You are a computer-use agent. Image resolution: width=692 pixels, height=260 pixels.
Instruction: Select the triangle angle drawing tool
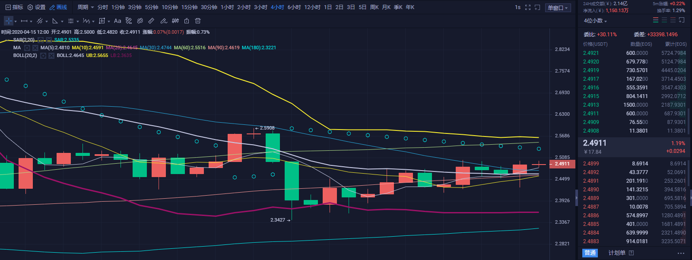(x=55, y=21)
